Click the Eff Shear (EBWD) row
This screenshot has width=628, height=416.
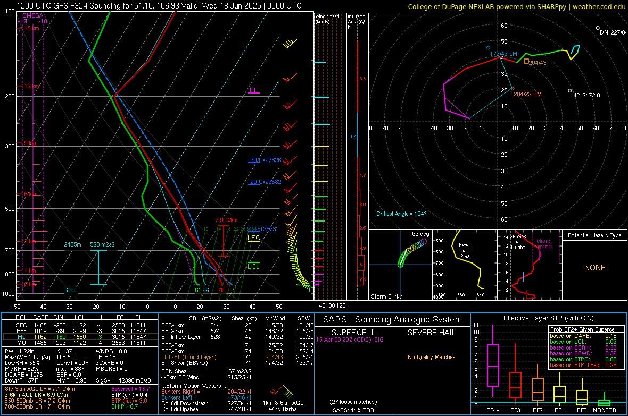click(x=237, y=363)
